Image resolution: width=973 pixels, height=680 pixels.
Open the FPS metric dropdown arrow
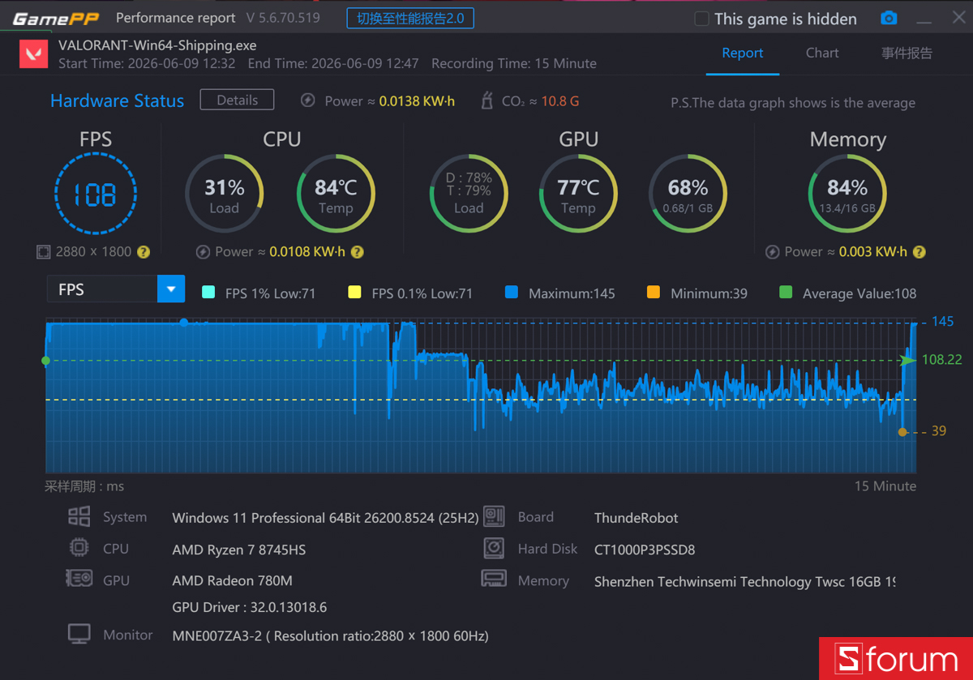pos(171,289)
